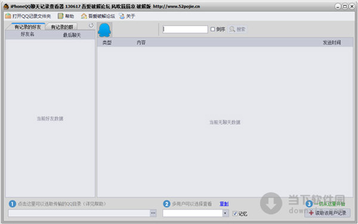Click the blue QQ penguin avatar
358x224 pixels.
pyautogui.click(x=104, y=30)
